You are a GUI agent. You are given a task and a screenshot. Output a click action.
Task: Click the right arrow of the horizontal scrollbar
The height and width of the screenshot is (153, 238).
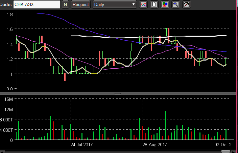click(x=234, y=152)
